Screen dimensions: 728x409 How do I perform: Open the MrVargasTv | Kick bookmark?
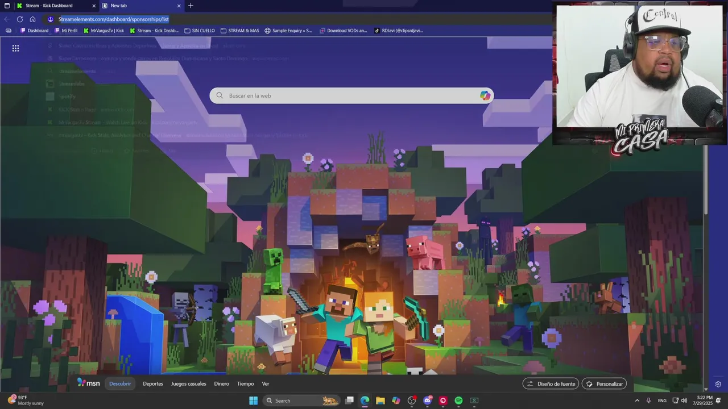click(104, 31)
